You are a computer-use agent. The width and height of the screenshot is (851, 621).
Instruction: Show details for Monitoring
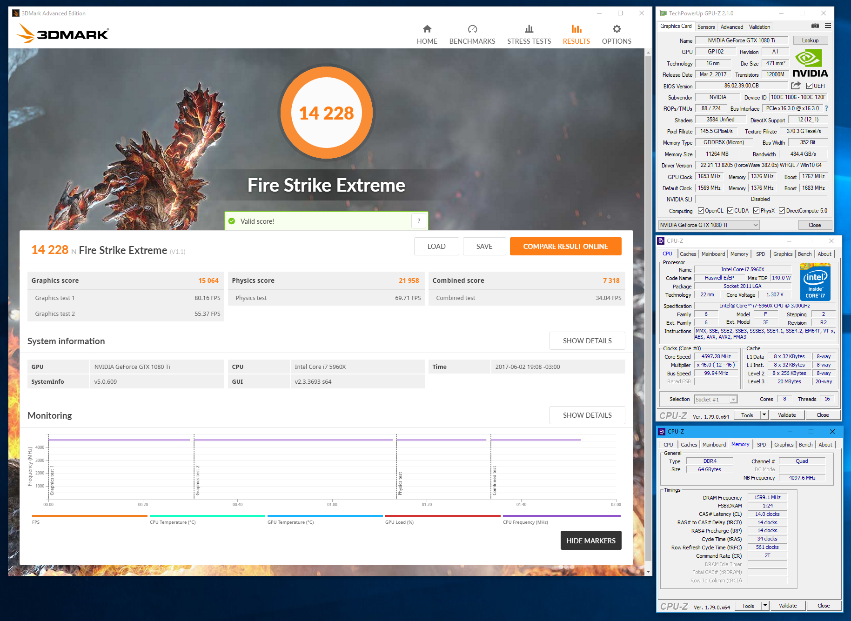[587, 415]
